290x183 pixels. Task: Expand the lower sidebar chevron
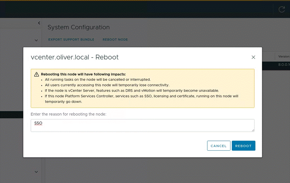[x=36, y=172]
